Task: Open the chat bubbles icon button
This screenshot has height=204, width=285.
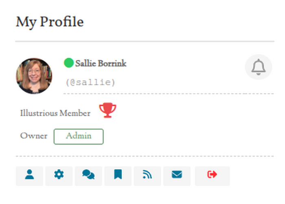Action: 88,175
